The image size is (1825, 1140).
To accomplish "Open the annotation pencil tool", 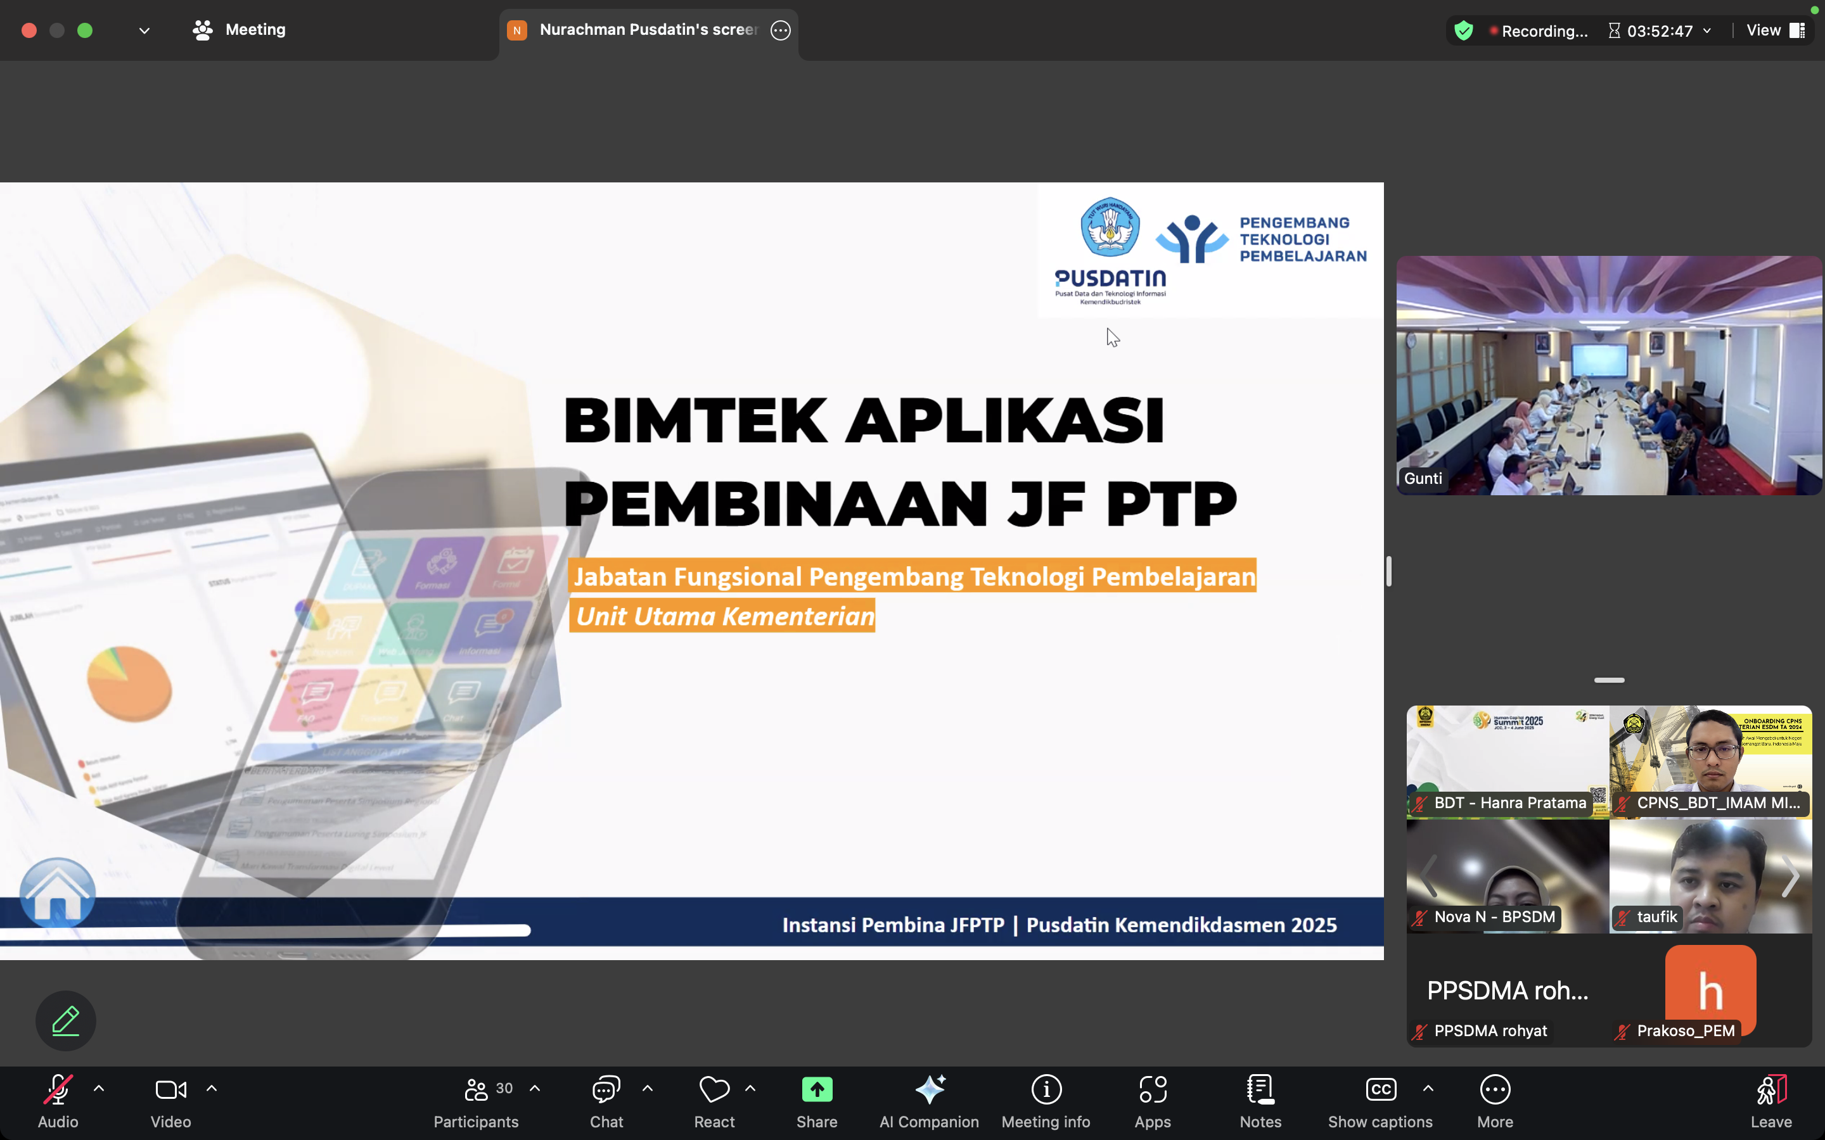I will [x=66, y=1020].
